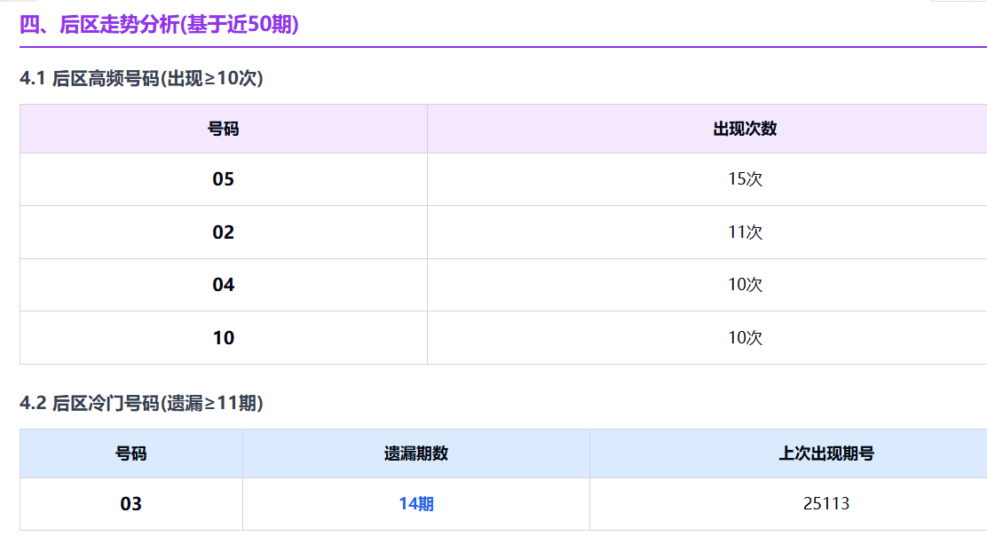The width and height of the screenshot is (987, 536).
Task: Click the 遗漏期数 column header
Action: [415, 453]
